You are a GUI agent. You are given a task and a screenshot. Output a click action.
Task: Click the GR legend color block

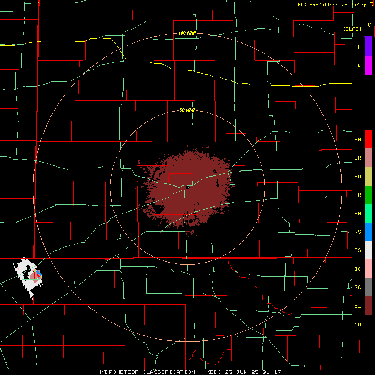click(368, 157)
